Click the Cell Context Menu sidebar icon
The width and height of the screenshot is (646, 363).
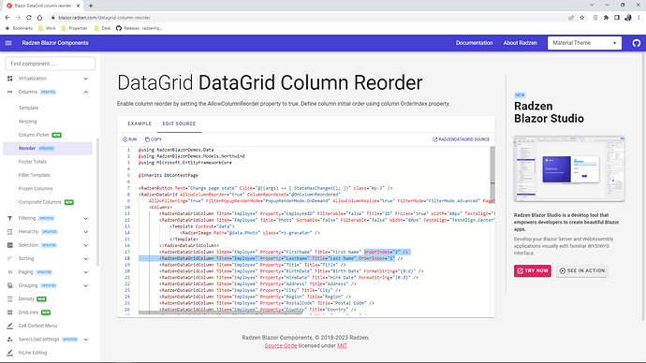10,326
